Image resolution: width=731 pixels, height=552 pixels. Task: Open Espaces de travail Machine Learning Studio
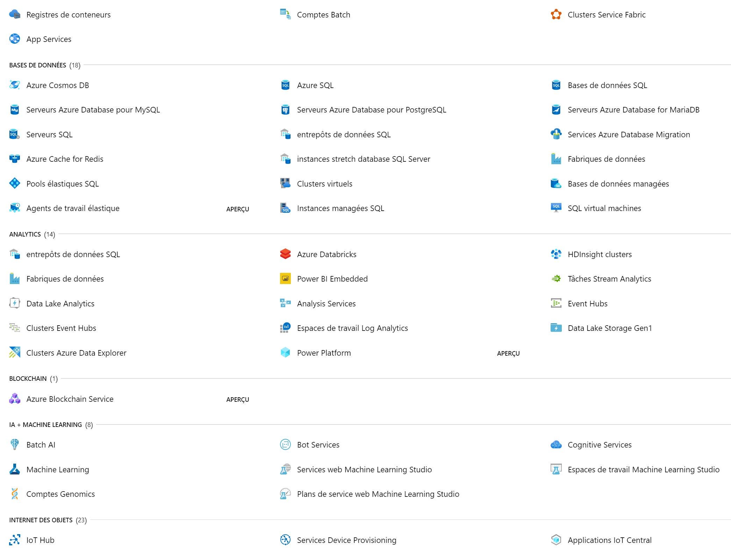643,470
